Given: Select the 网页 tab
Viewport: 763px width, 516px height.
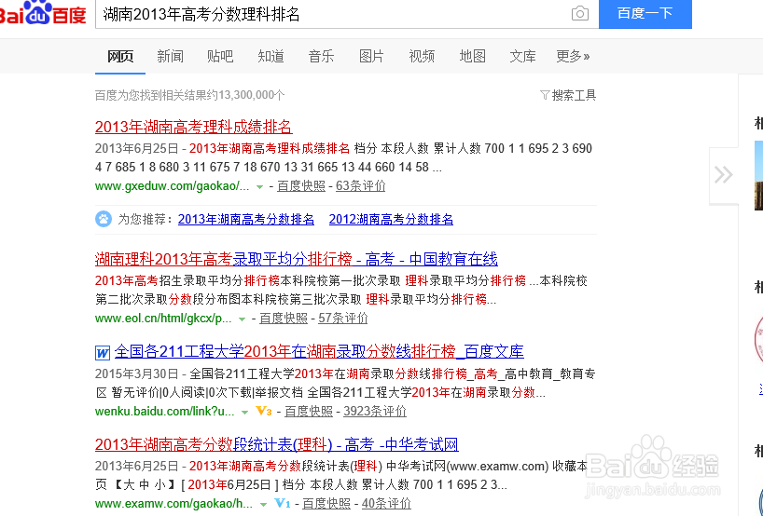Looking at the screenshot, I should point(120,57).
